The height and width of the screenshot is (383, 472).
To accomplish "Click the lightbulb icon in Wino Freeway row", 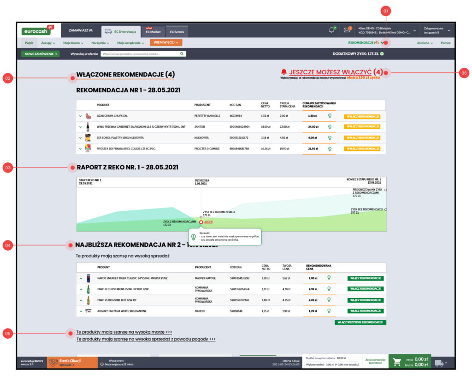I will click(x=330, y=127).
